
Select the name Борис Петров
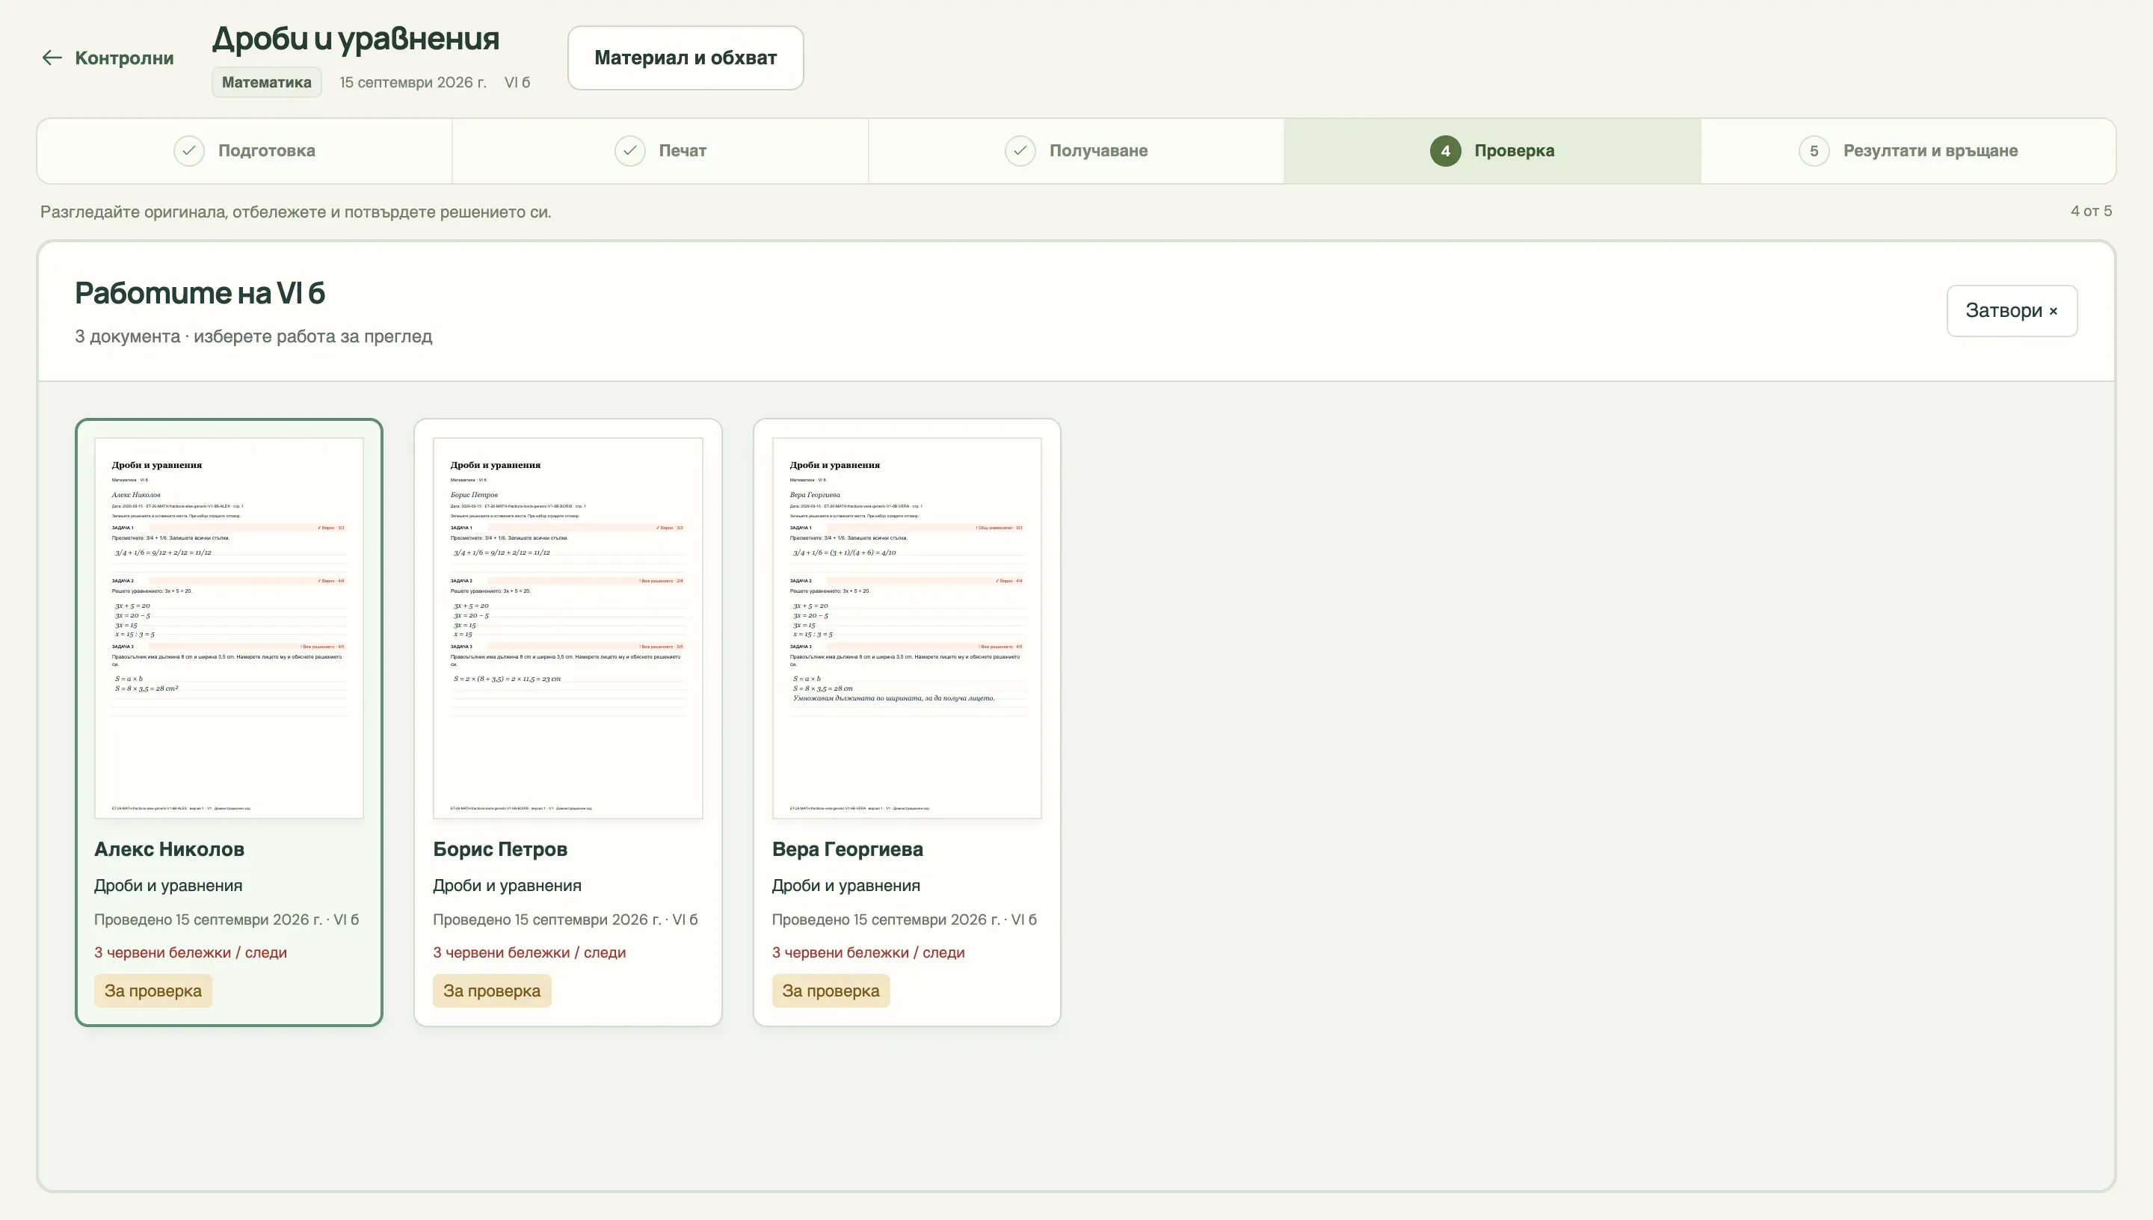point(500,848)
